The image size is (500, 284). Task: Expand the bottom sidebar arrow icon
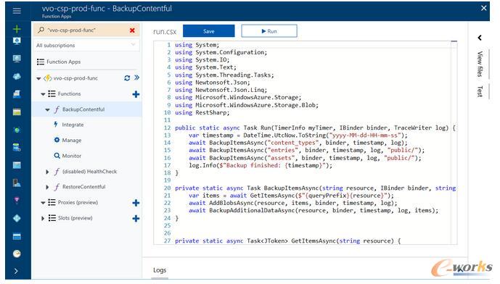tap(16, 271)
